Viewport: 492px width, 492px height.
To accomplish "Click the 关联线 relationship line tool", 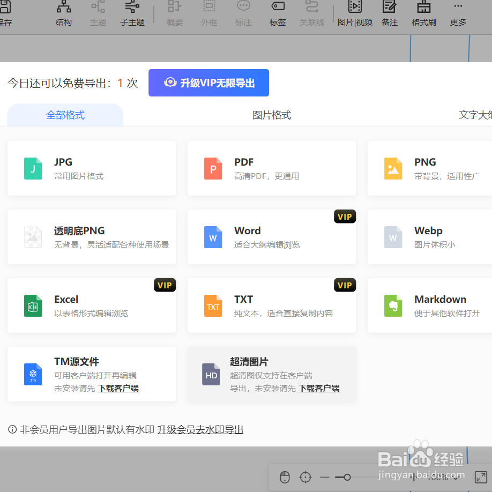I will [312, 13].
